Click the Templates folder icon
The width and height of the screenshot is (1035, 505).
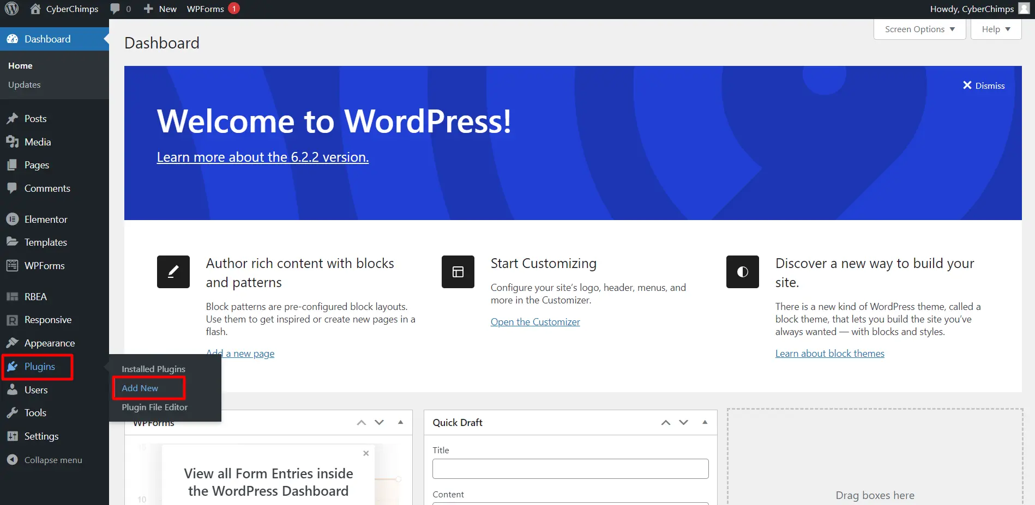click(13, 242)
